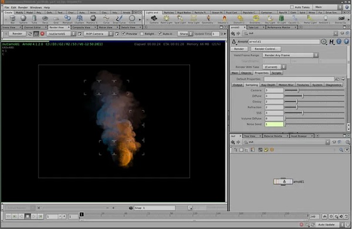Click the Snap 1 snapshot field
Image resolution: width=352 pixels, height=229 pixels.
click(x=154, y=208)
